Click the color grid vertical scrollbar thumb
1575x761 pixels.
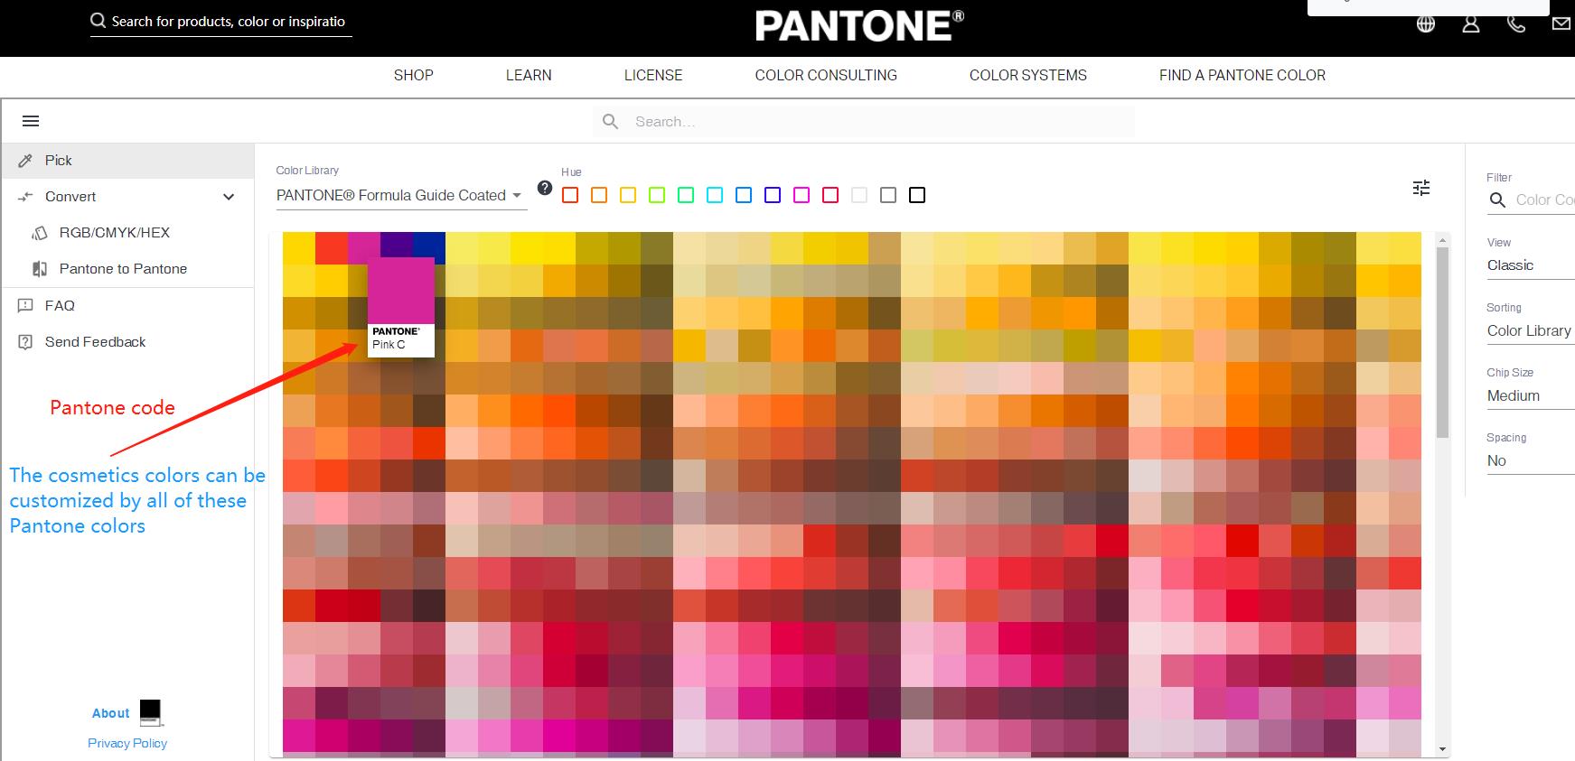(1442, 343)
